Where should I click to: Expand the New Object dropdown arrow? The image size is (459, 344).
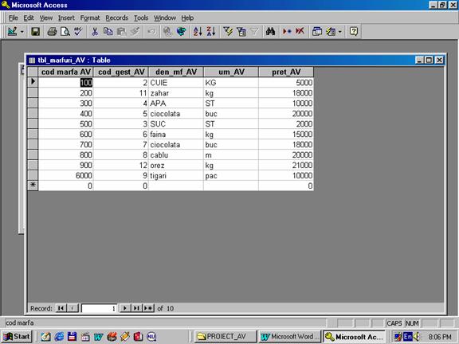[x=339, y=32]
